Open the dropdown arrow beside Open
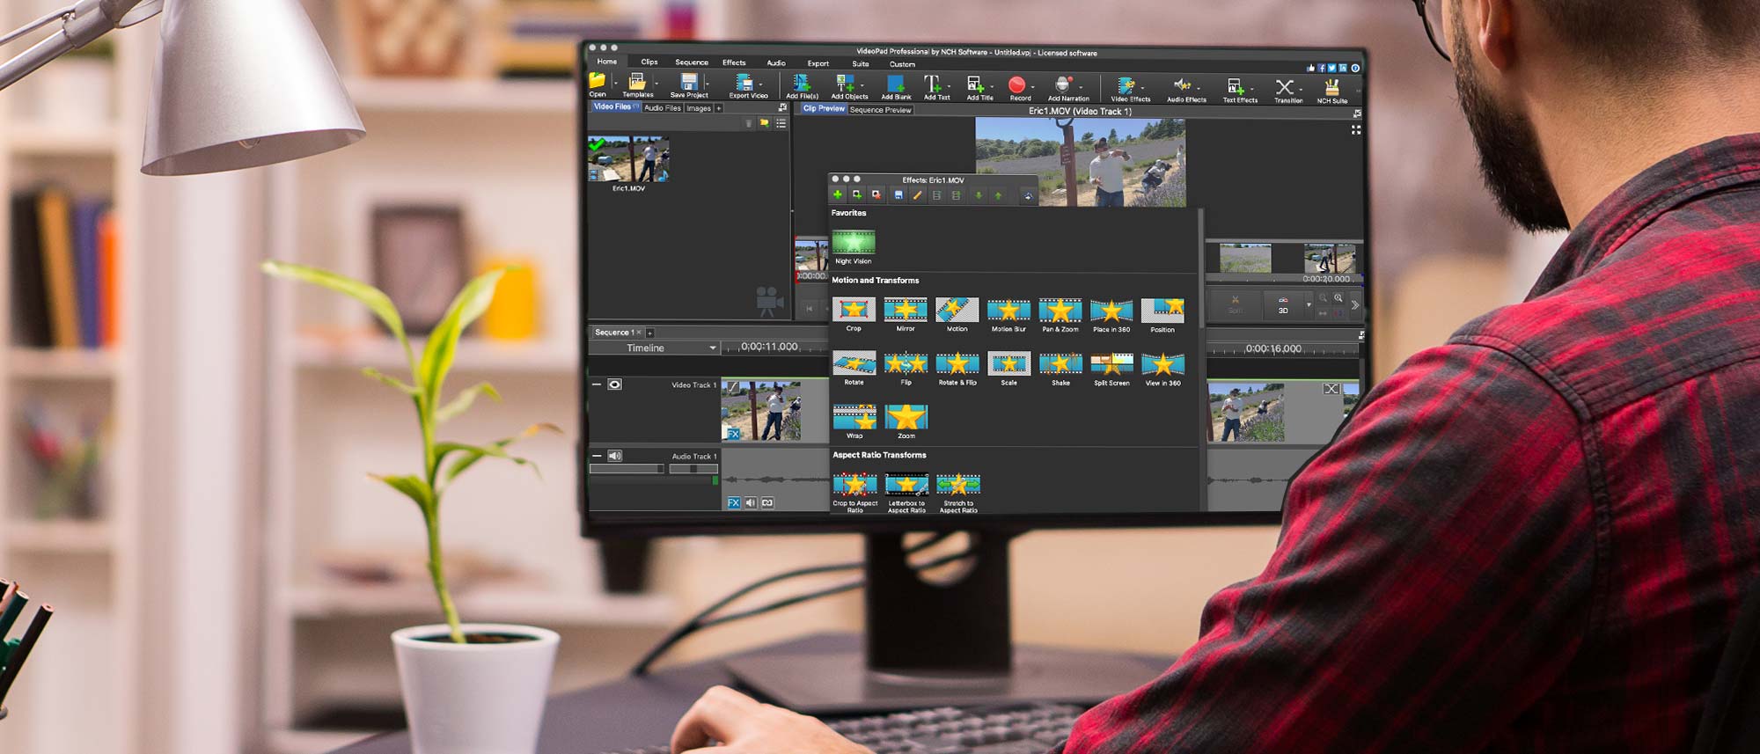 point(614,84)
